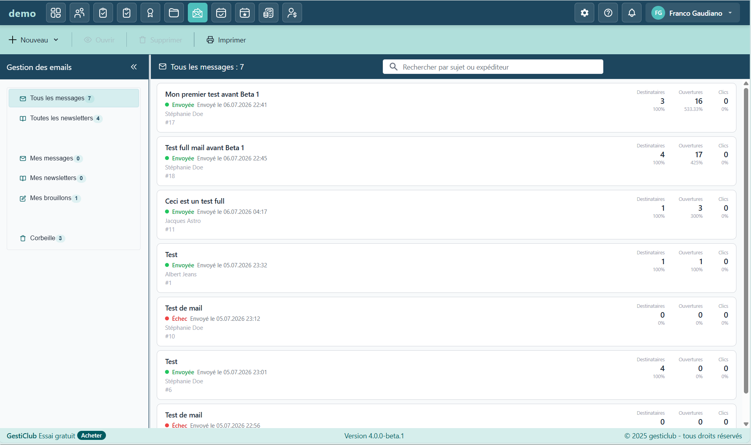This screenshot has height=445, width=751.
Task: Open the folder module icon in the top navigation
Action: click(x=174, y=13)
